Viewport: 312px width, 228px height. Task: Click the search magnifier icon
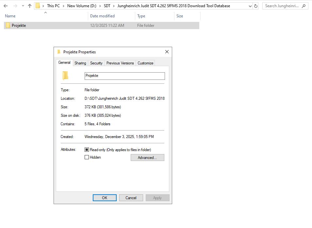click(x=304, y=6)
